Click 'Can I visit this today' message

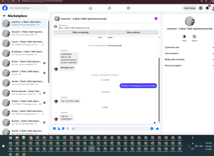click(70, 101)
